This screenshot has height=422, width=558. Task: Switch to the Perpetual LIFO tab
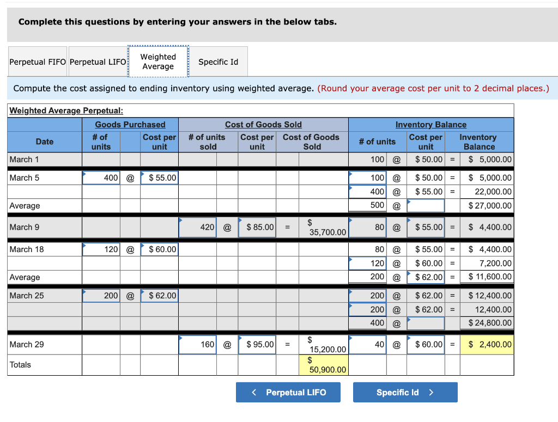point(98,62)
